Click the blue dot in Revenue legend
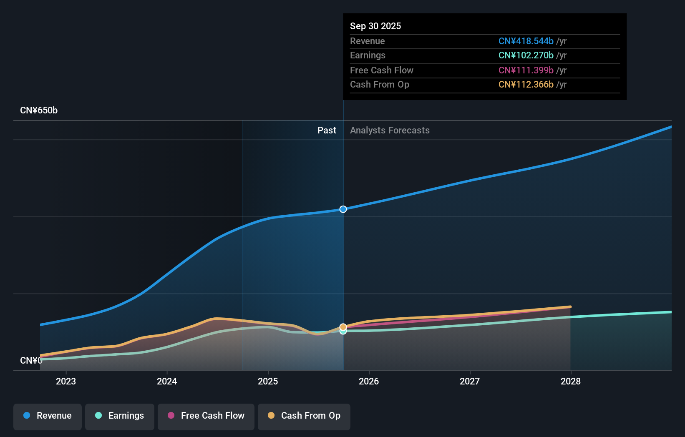Screen dimensions: 685x437 point(27,415)
